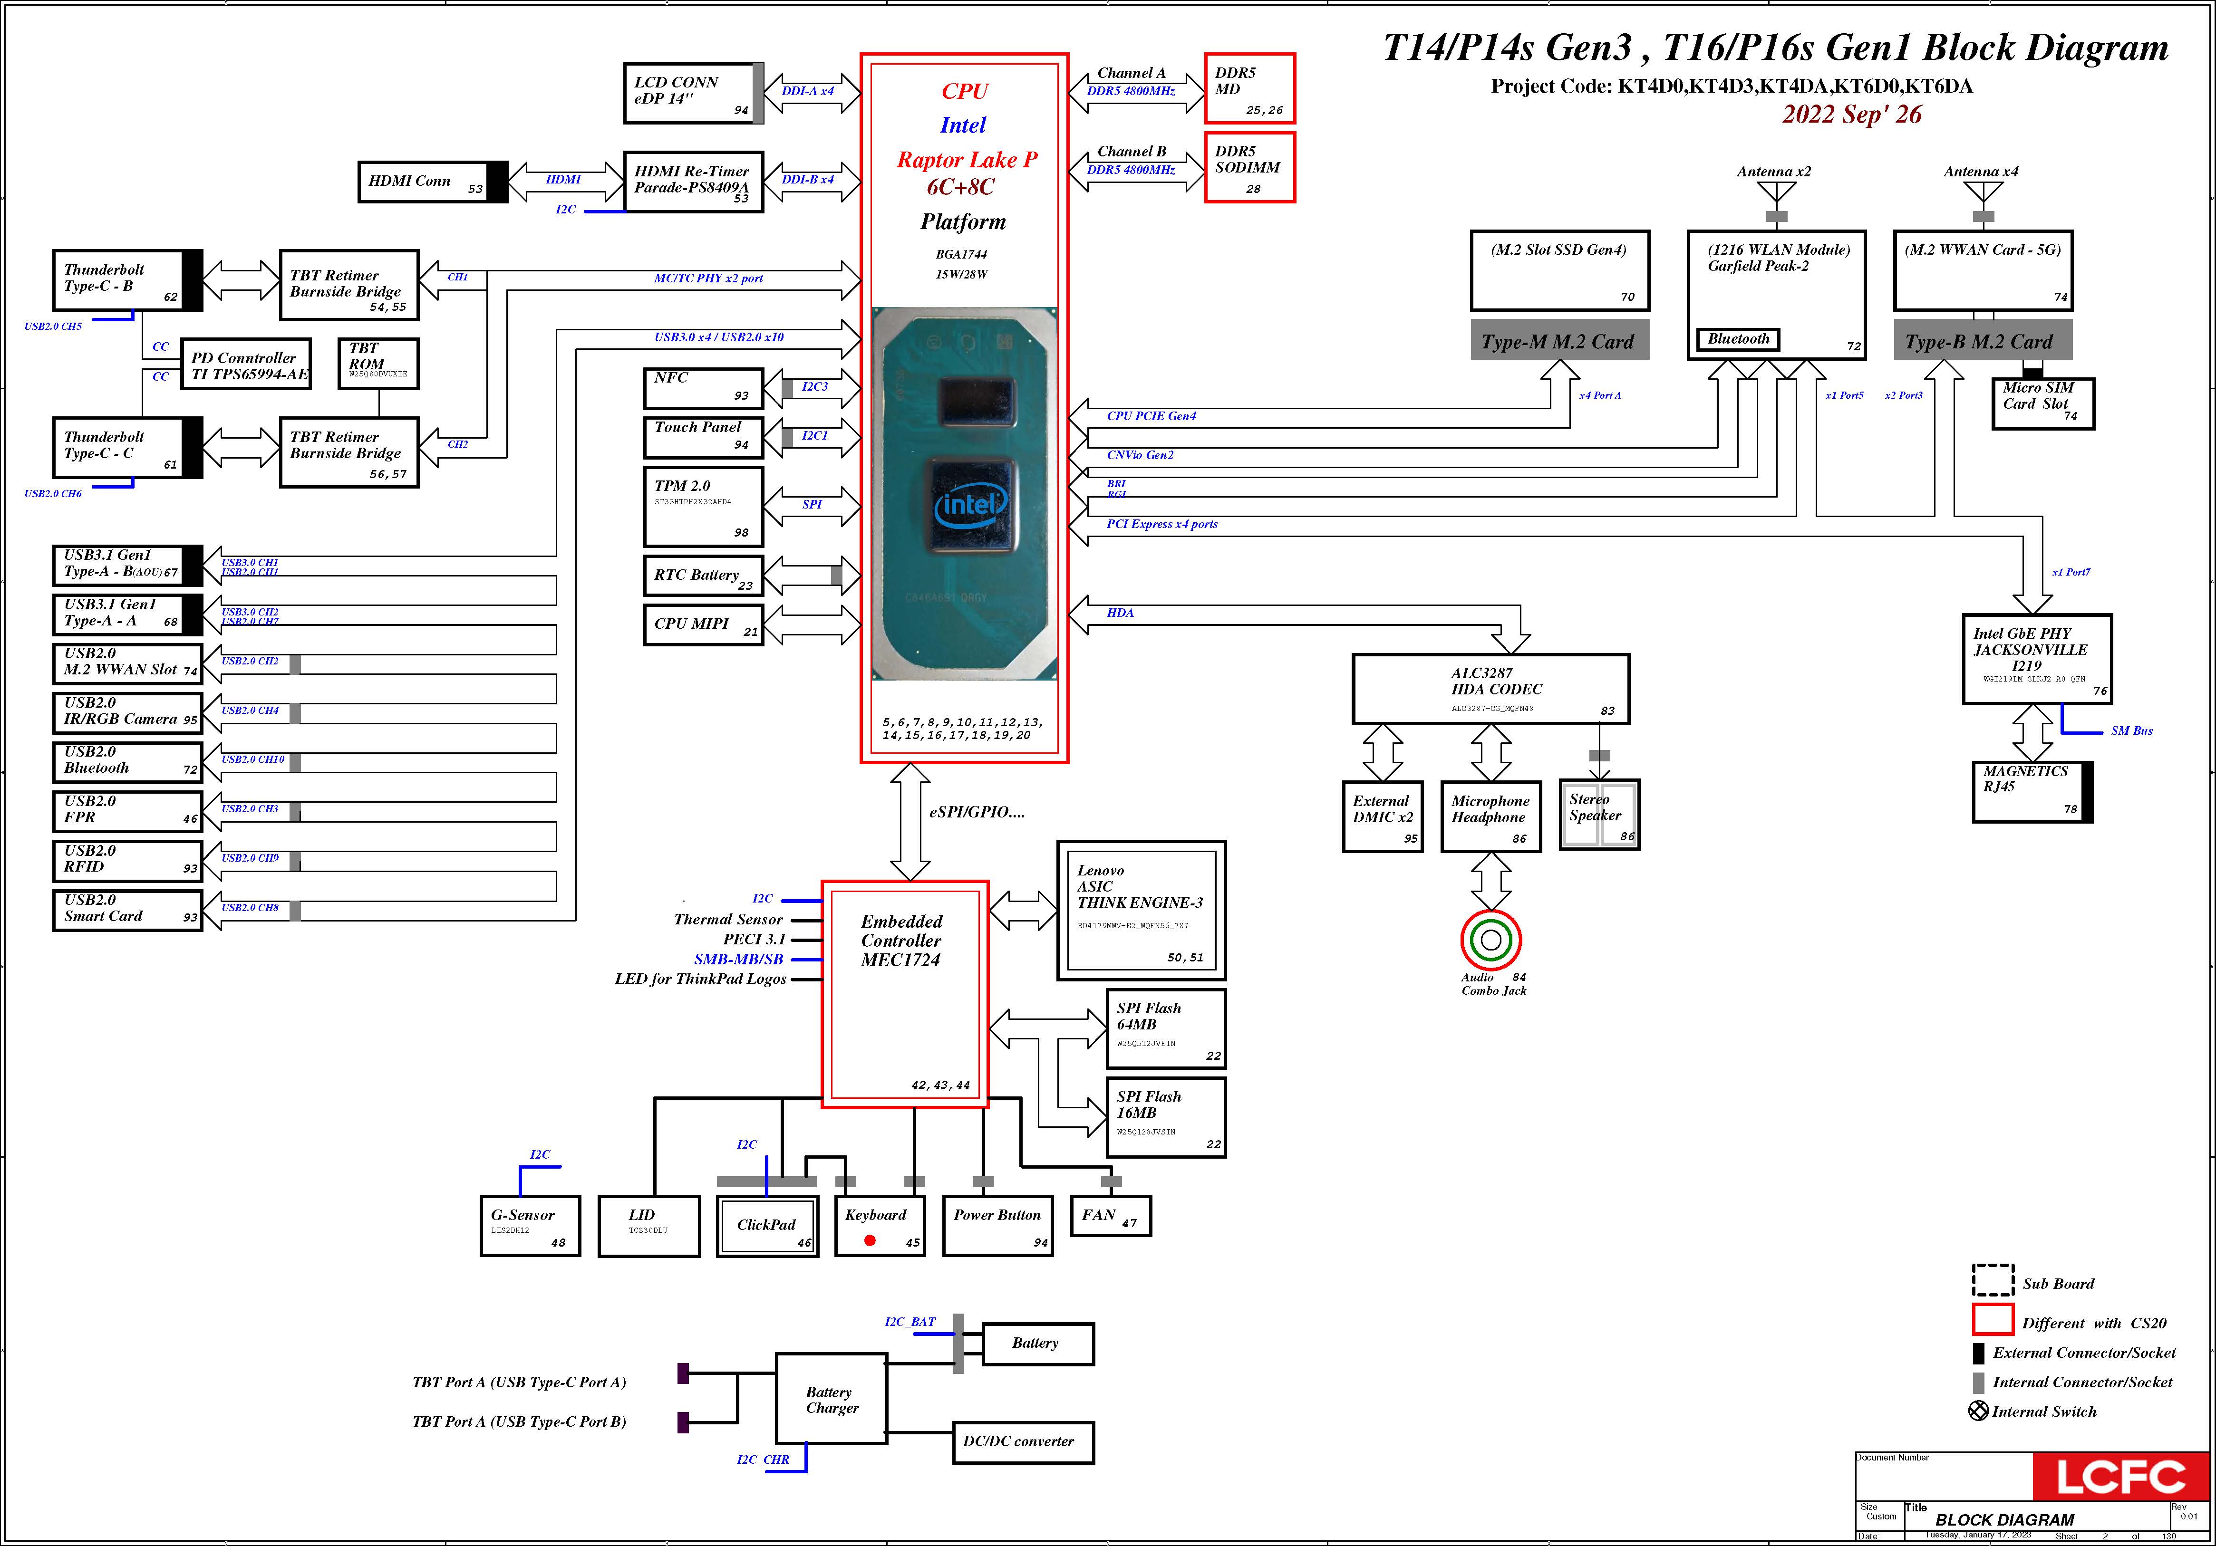Select the Lenovo ASIC THINK ENGINE-3 block
Image resolution: width=2216 pixels, height=1546 pixels.
point(1142,910)
